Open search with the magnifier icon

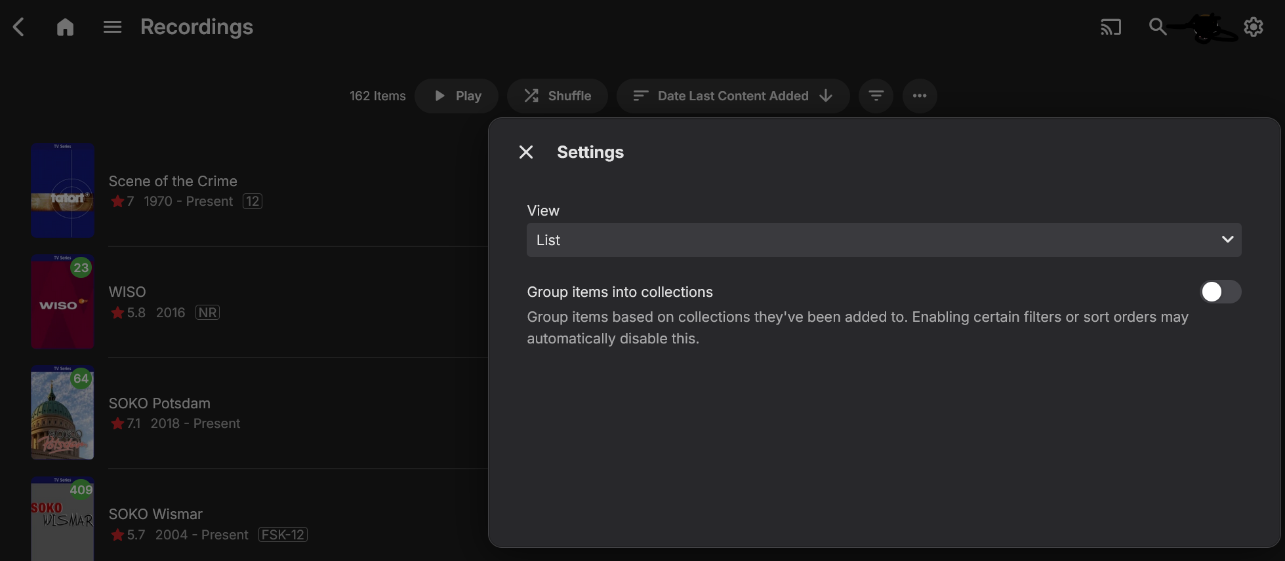1157,27
